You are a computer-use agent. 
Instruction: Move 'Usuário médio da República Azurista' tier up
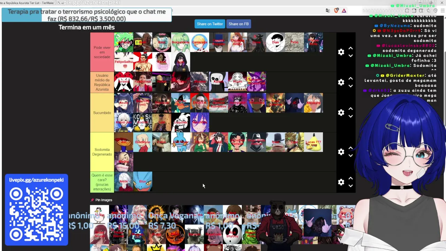pos(351,78)
